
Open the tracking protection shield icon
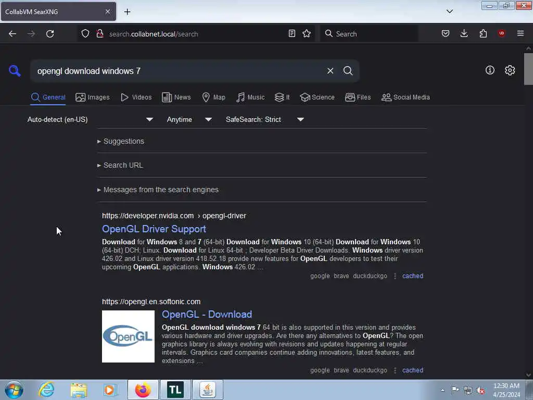click(x=85, y=33)
